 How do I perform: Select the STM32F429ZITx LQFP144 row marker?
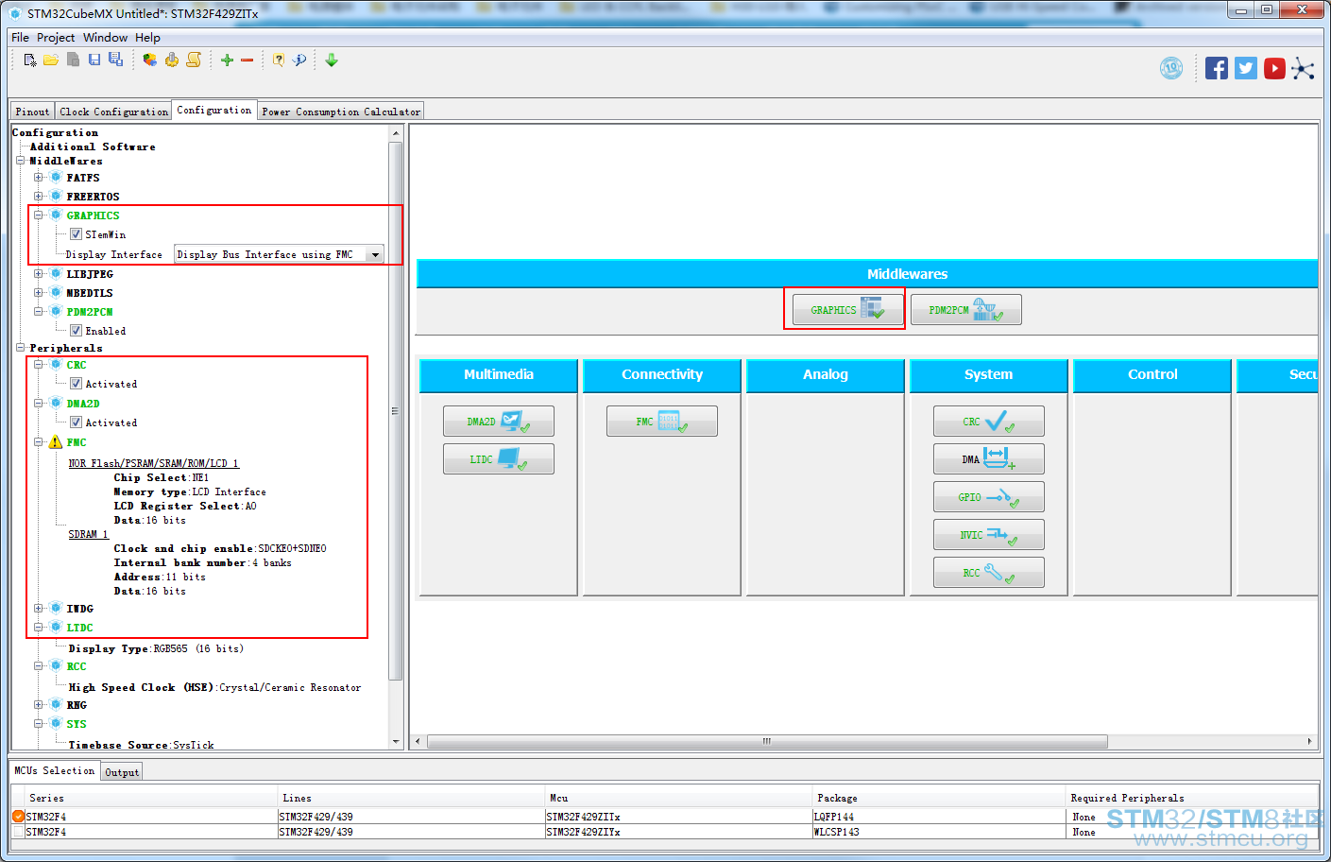(18, 817)
